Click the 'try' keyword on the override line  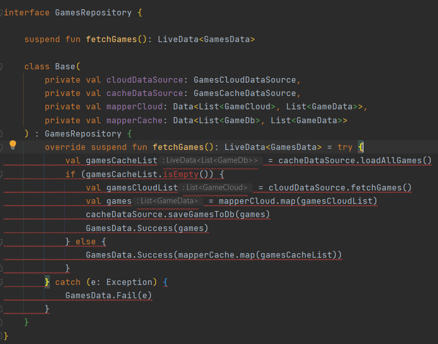click(345, 147)
